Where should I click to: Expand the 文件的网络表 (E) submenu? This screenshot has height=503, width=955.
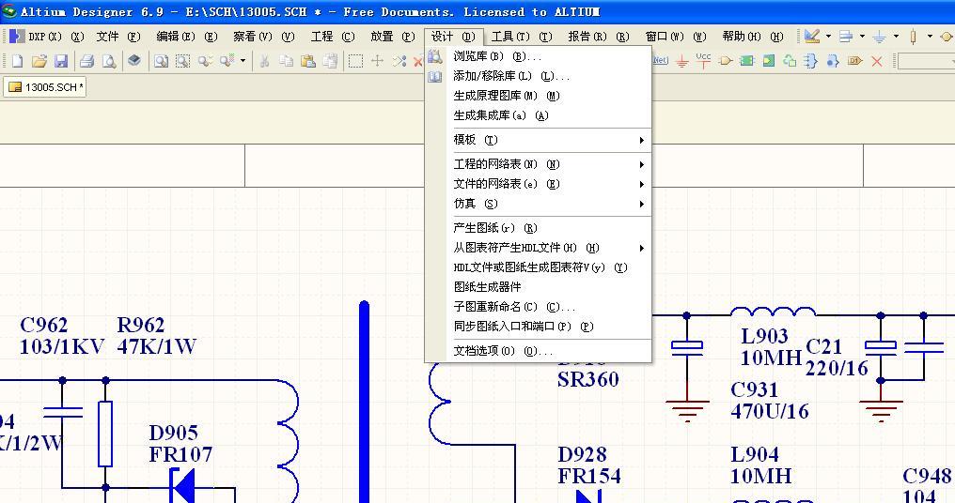539,184
